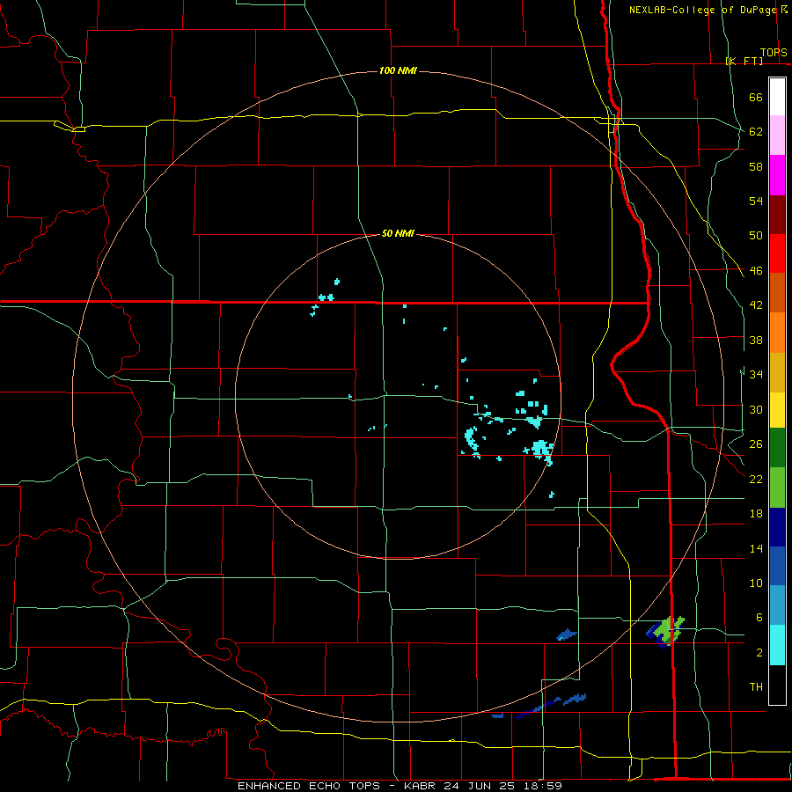Click the legend value '58'
The width and height of the screenshot is (792, 792).
(x=756, y=166)
